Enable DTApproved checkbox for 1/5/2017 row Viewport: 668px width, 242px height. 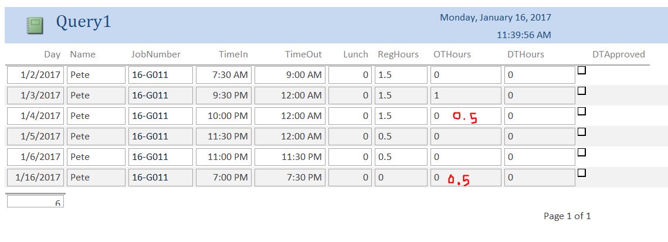[582, 132]
